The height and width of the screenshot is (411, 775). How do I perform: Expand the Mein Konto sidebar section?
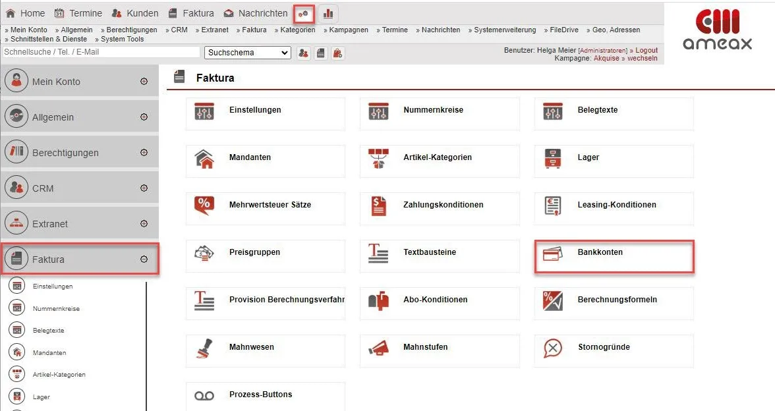coord(144,82)
